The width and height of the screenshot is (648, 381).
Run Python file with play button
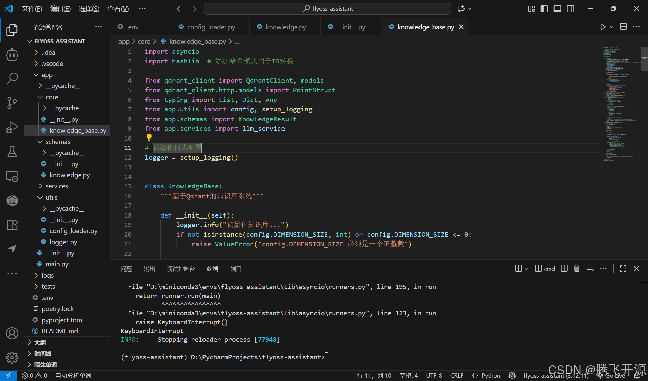(x=603, y=27)
